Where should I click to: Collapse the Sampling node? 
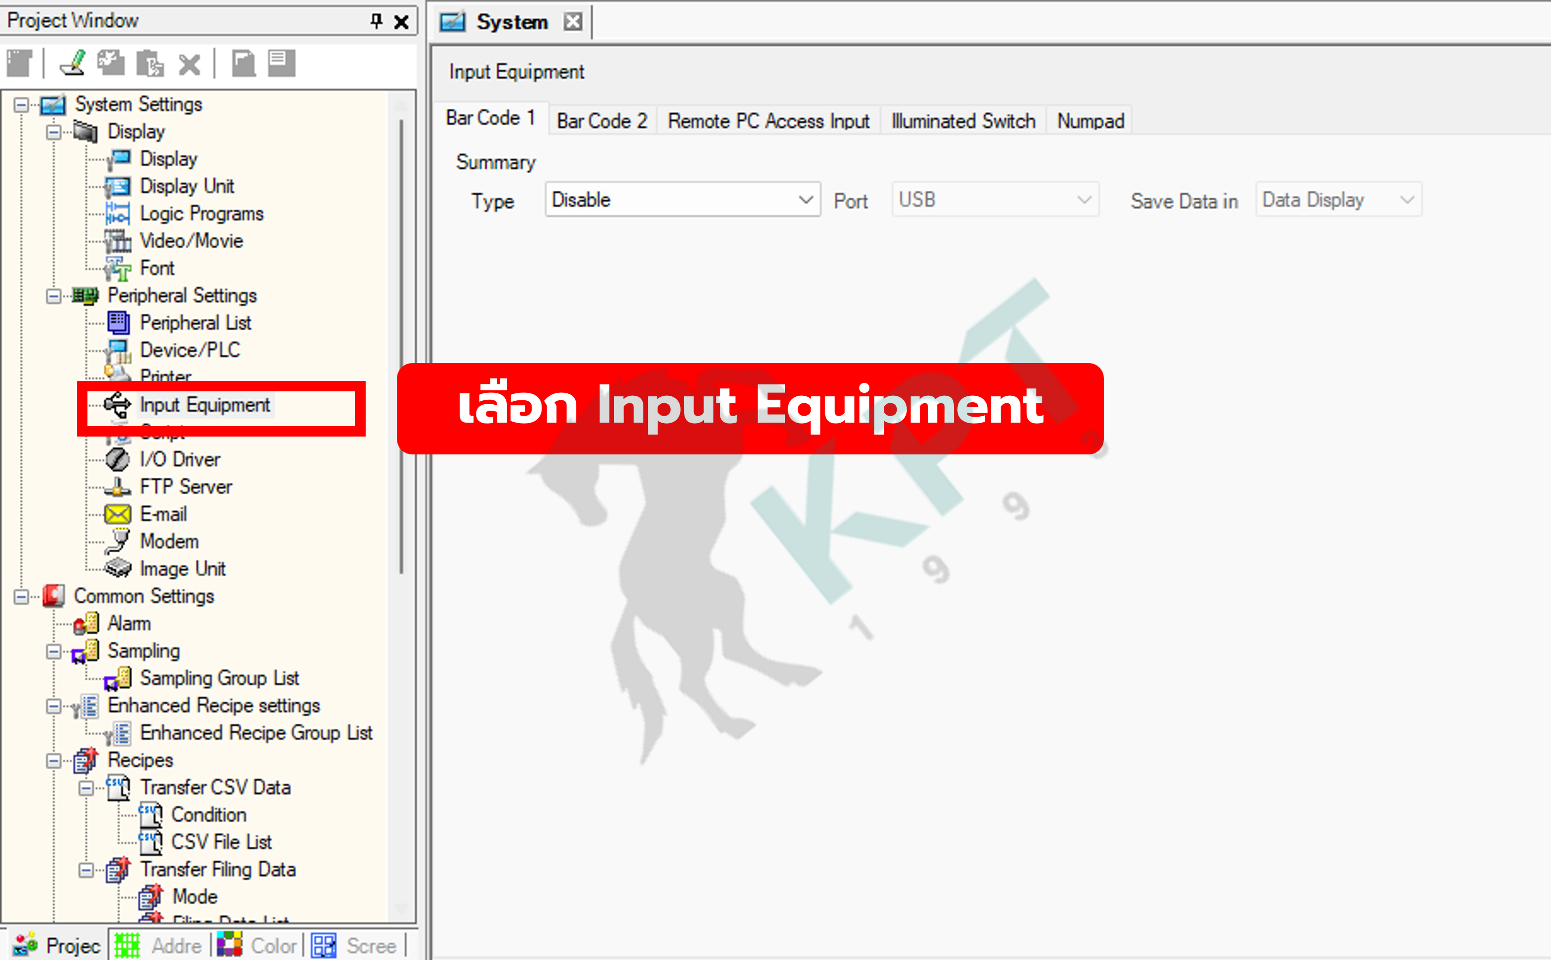tap(54, 652)
